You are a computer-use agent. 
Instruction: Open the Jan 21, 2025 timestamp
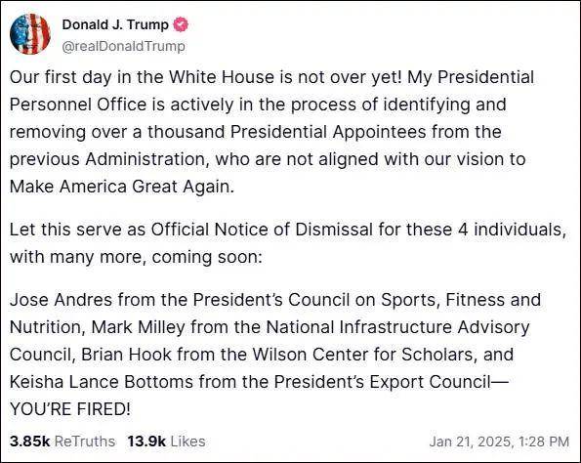(499, 442)
